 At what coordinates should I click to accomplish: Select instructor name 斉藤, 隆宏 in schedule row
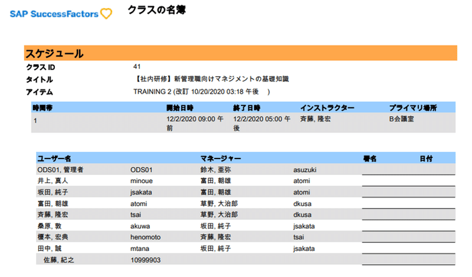pos(316,119)
